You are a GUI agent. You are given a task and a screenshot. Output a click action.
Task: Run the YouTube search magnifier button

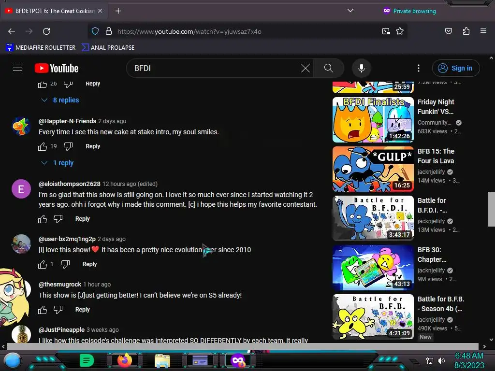(x=328, y=68)
